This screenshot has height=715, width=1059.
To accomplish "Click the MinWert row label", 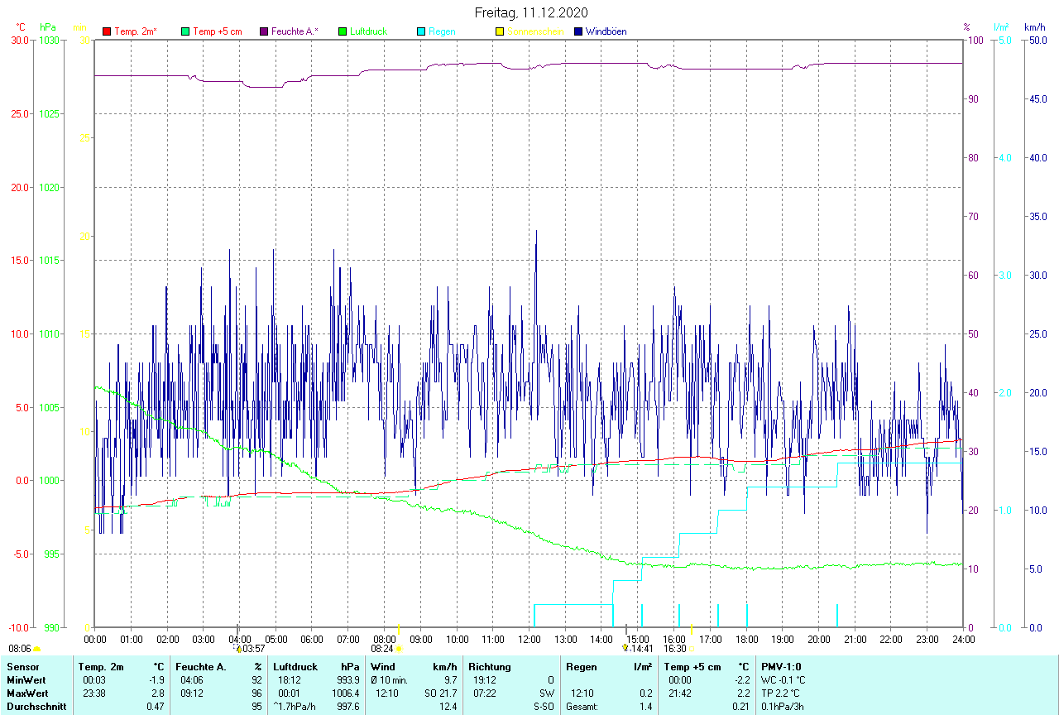I will (26, 680).
